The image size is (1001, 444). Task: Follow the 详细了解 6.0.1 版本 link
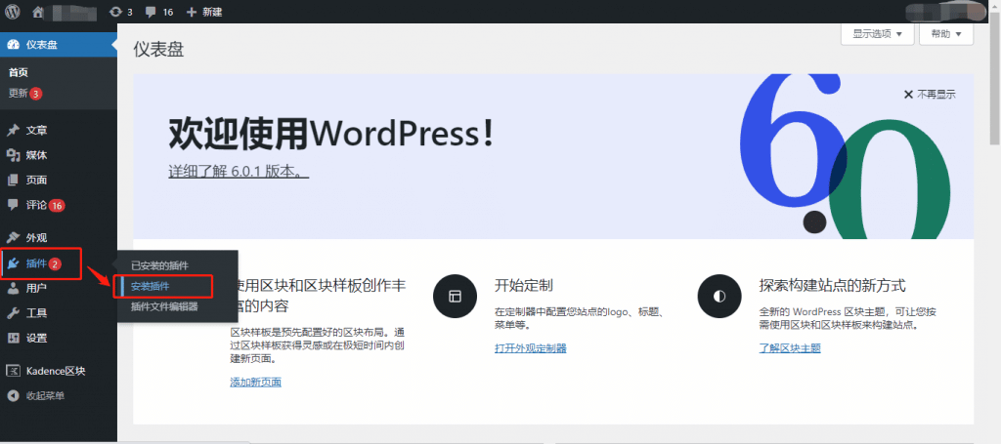(x=239, y=172)
